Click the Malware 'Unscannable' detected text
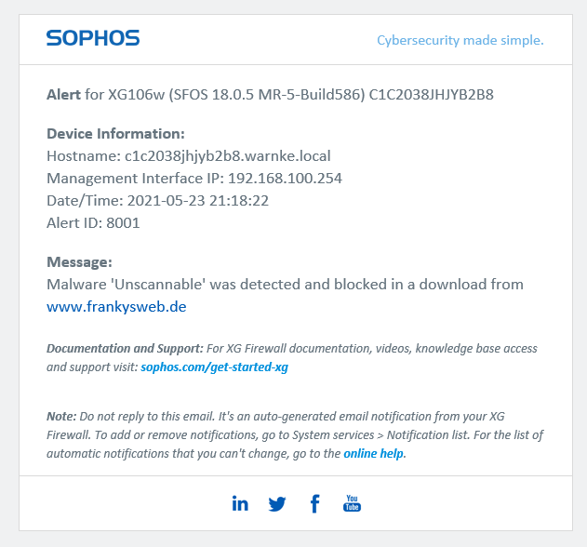The image size is (587, 547). coord(285,285)
